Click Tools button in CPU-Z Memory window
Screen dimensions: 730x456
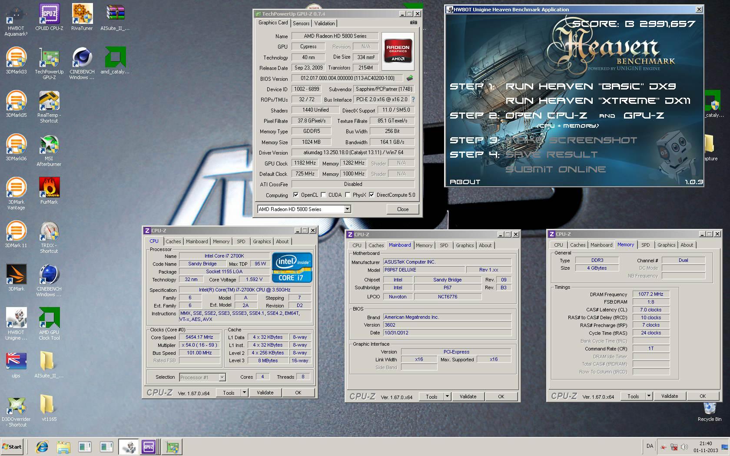633,396
